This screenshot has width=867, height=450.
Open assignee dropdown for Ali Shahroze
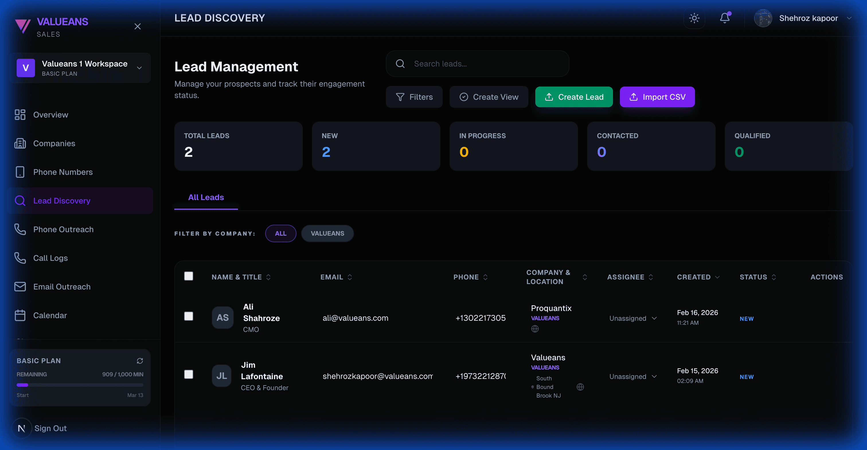(x=633, y=318)
